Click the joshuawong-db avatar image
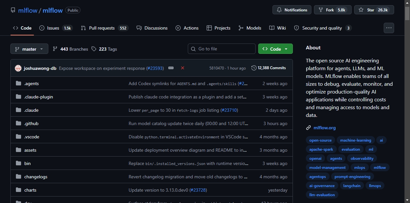Viewport: 410px width, 203px height. (x=18, y=68)
